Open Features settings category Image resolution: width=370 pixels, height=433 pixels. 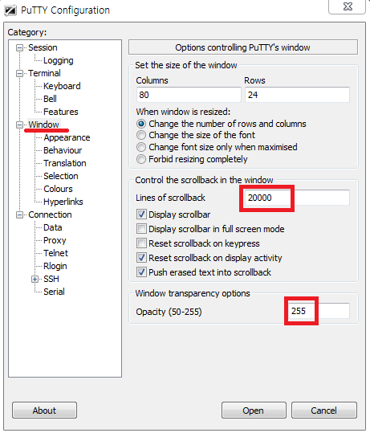[x=61, y=112]
